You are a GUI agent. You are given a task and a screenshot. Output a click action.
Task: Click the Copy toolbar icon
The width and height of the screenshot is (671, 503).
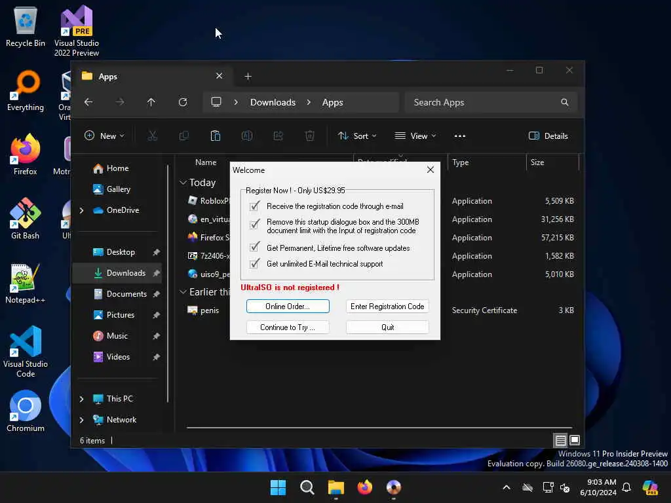pyautogui.click(x=183, y=136)
